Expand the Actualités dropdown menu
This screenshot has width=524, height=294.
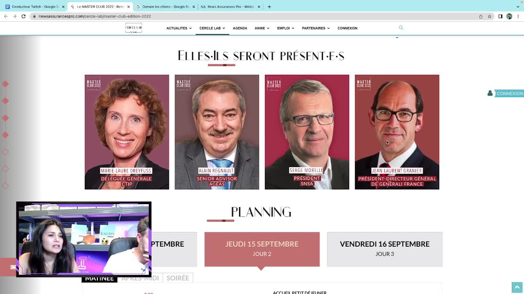[179, 28]
